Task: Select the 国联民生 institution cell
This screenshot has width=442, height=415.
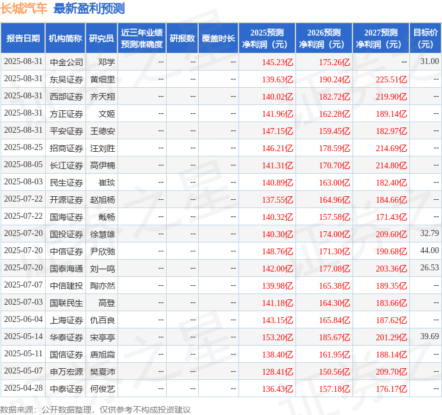Action: point(66,303)
